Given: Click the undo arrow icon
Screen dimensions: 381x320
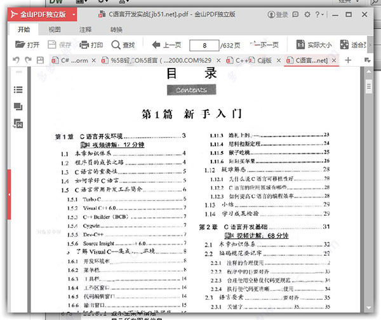Looking at the screenshot, I should coord(16,60).
